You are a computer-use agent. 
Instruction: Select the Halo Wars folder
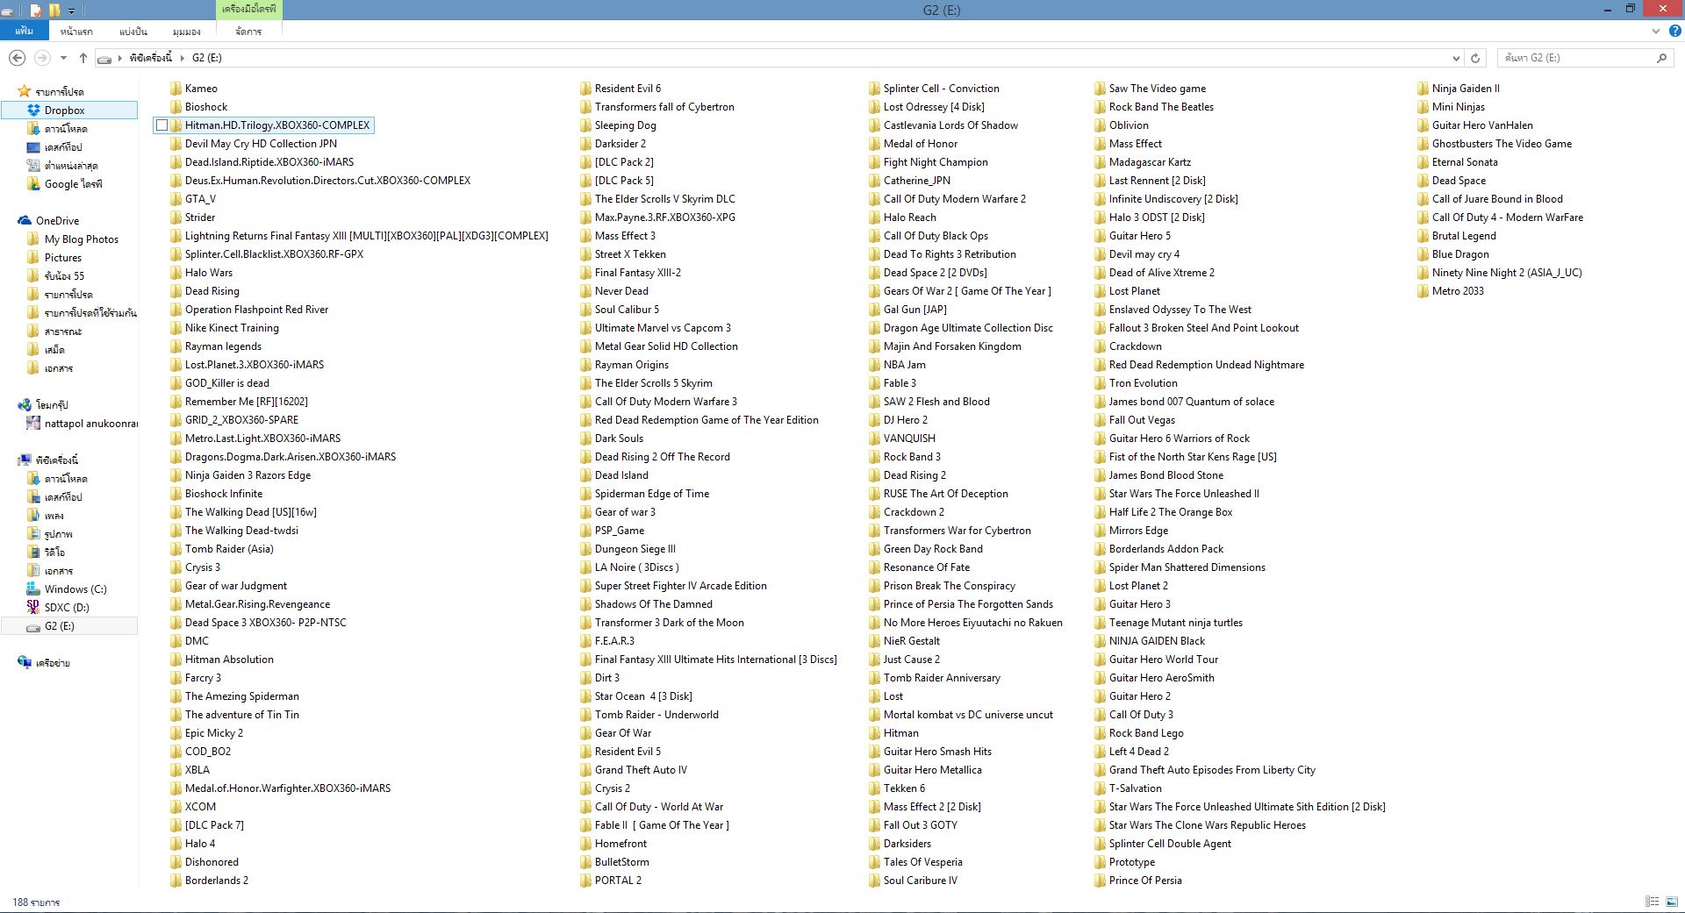[209, 273]
